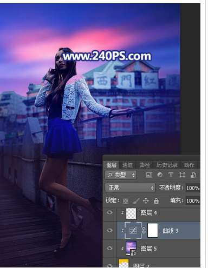This screenshot has width=208, height=268.
Task: Switch to the 历史记录 tab
Action: tap(167, 165)
